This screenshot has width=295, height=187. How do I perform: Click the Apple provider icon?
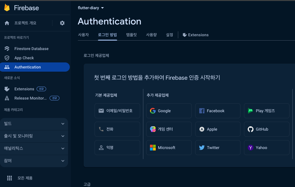click(x=202, y=129)
